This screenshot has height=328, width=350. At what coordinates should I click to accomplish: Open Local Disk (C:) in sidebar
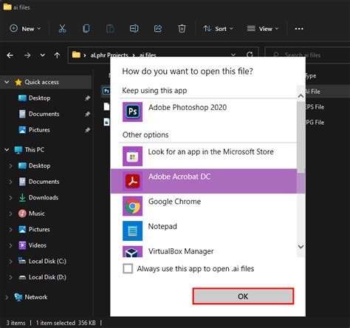[x=47, y=261]
